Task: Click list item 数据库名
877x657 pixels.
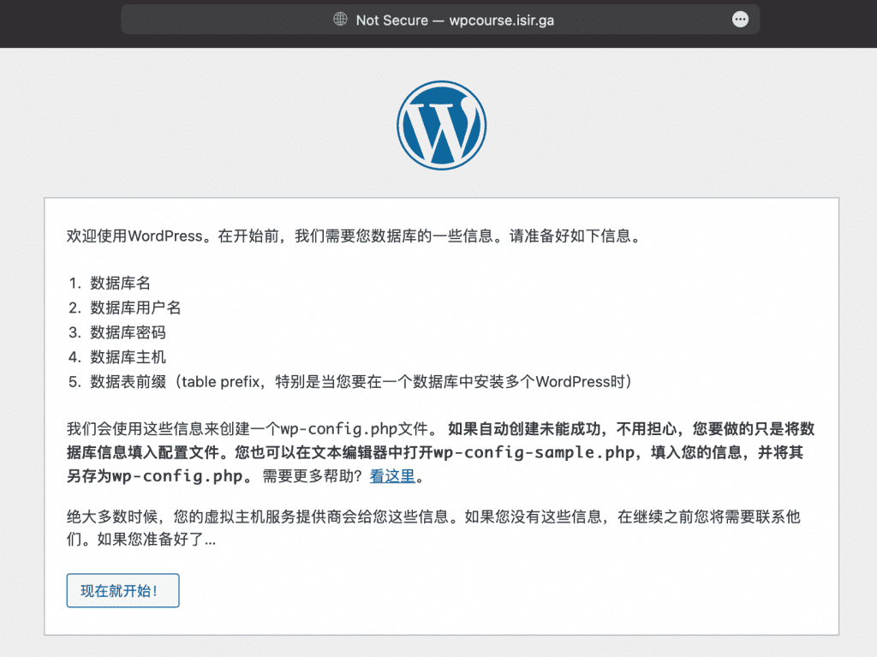Action: (x=120, y=284)
